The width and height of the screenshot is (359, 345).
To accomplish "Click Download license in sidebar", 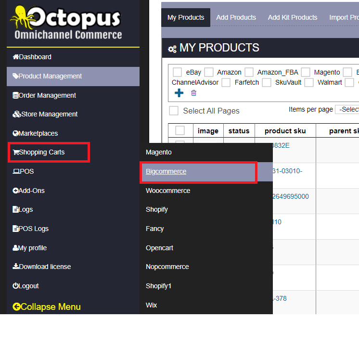I will (73, 267).
